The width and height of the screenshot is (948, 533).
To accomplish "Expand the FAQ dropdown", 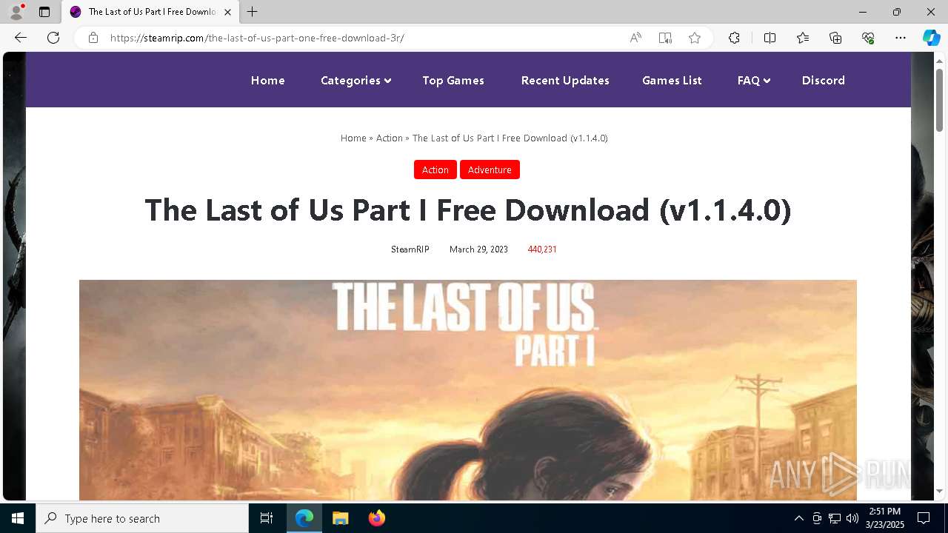I will [754, 81].
